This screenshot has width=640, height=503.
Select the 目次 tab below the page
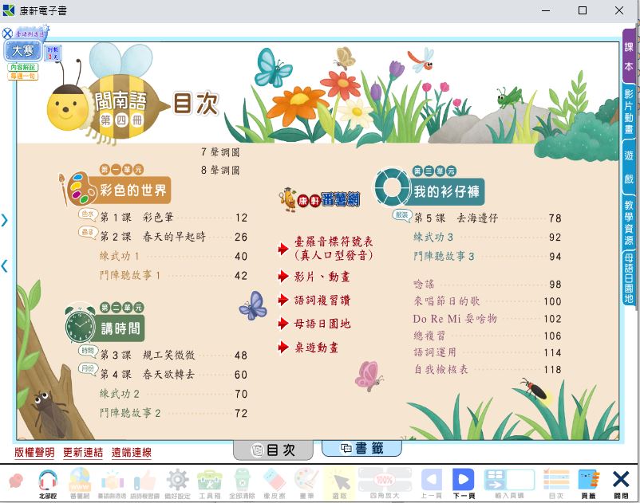[x=273, y=450]
